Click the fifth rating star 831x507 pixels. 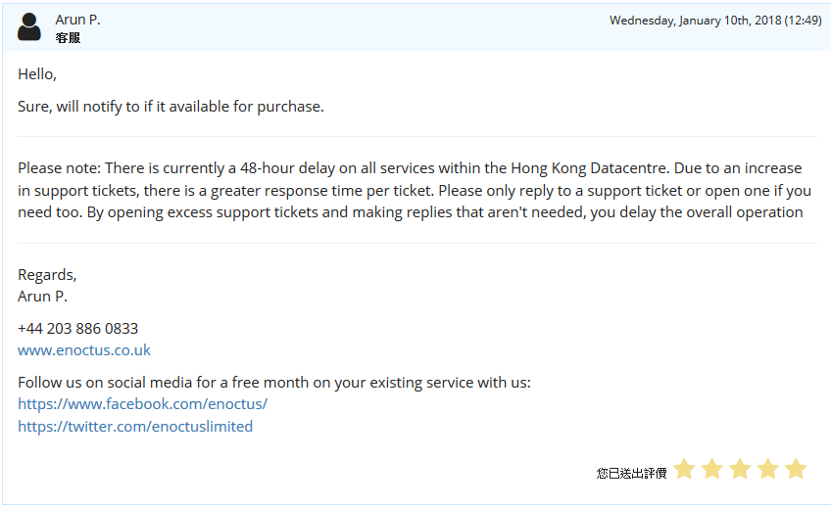796,470
